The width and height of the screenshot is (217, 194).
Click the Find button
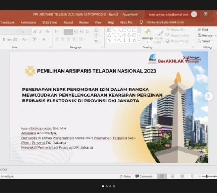[203, 30]
